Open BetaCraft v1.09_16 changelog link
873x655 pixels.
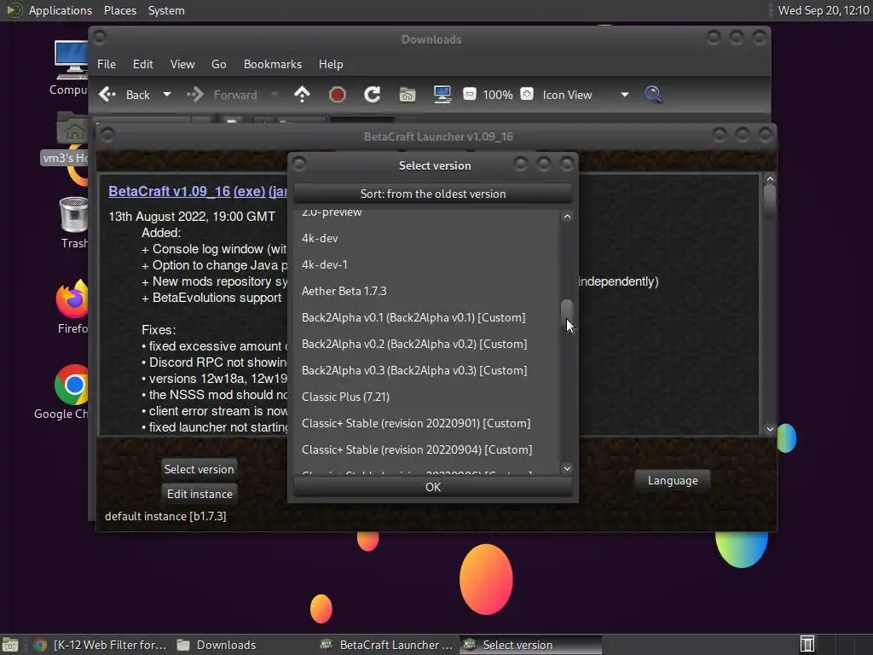pyautogui.click(x=170, y=191)
